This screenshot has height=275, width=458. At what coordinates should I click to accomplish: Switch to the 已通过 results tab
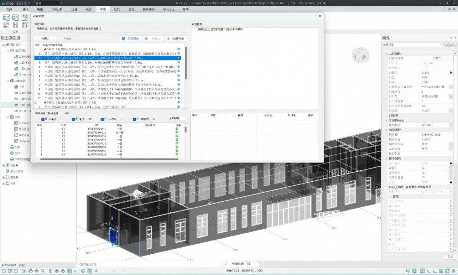67,38
